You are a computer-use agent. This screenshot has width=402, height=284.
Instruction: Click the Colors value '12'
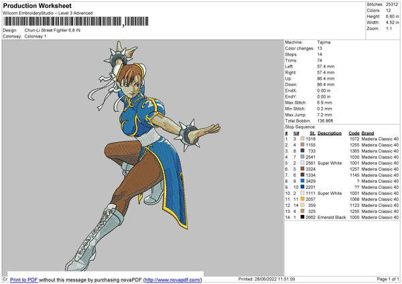[x=389, y=11]
